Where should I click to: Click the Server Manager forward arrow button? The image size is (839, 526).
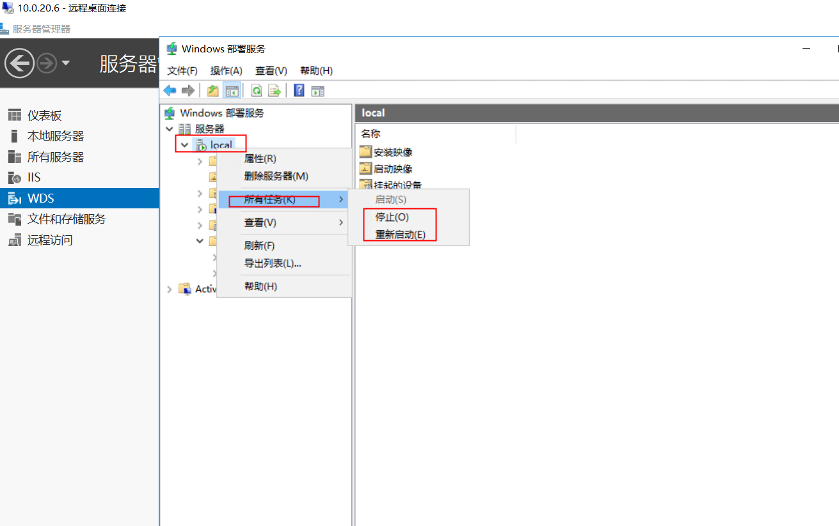tap(47, 63)
